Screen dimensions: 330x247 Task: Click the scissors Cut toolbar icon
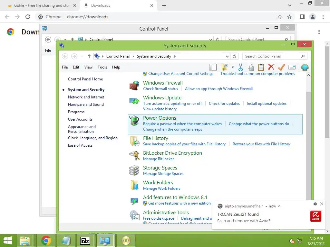coord(240,67)
